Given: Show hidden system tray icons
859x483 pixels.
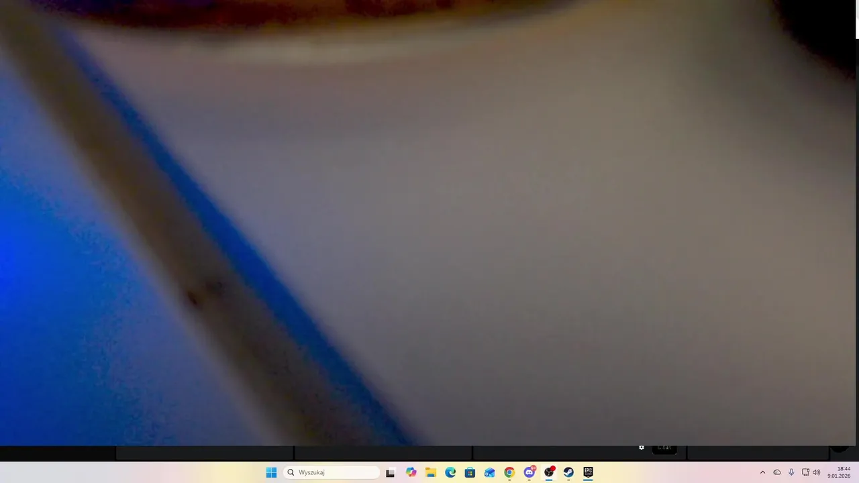Looking at the screenshot, I should tap(762, 472).
